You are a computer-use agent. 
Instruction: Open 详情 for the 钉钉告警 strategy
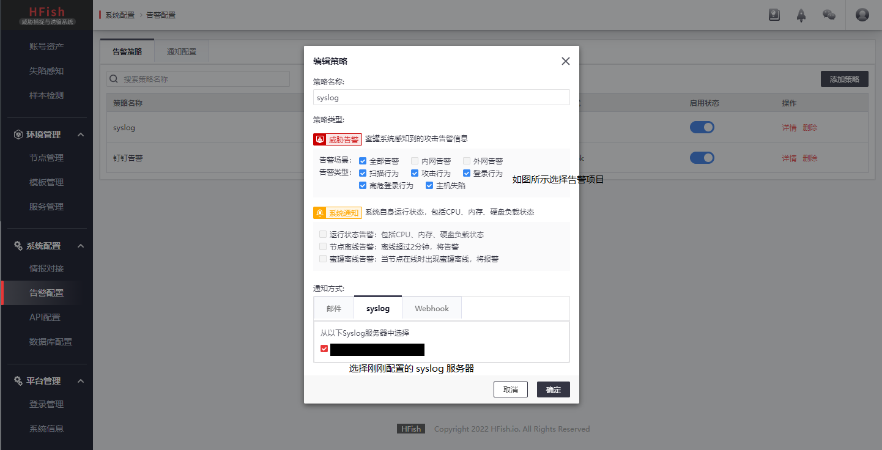(x=789, y=158)
